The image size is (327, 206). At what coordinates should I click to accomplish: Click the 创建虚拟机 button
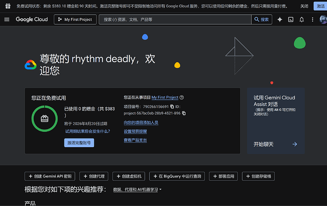tap(129, 176)
